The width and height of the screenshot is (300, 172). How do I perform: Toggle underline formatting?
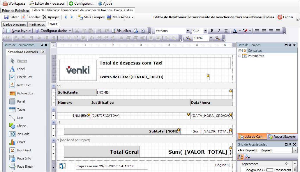click(226, 31)
